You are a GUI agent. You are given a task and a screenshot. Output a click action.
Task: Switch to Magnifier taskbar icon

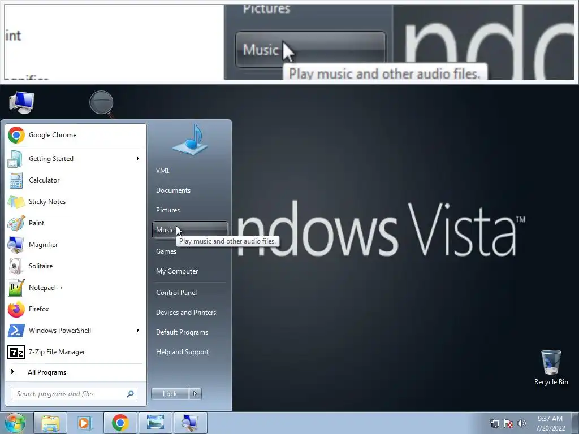pyautogui.click(x=191, y=423)
